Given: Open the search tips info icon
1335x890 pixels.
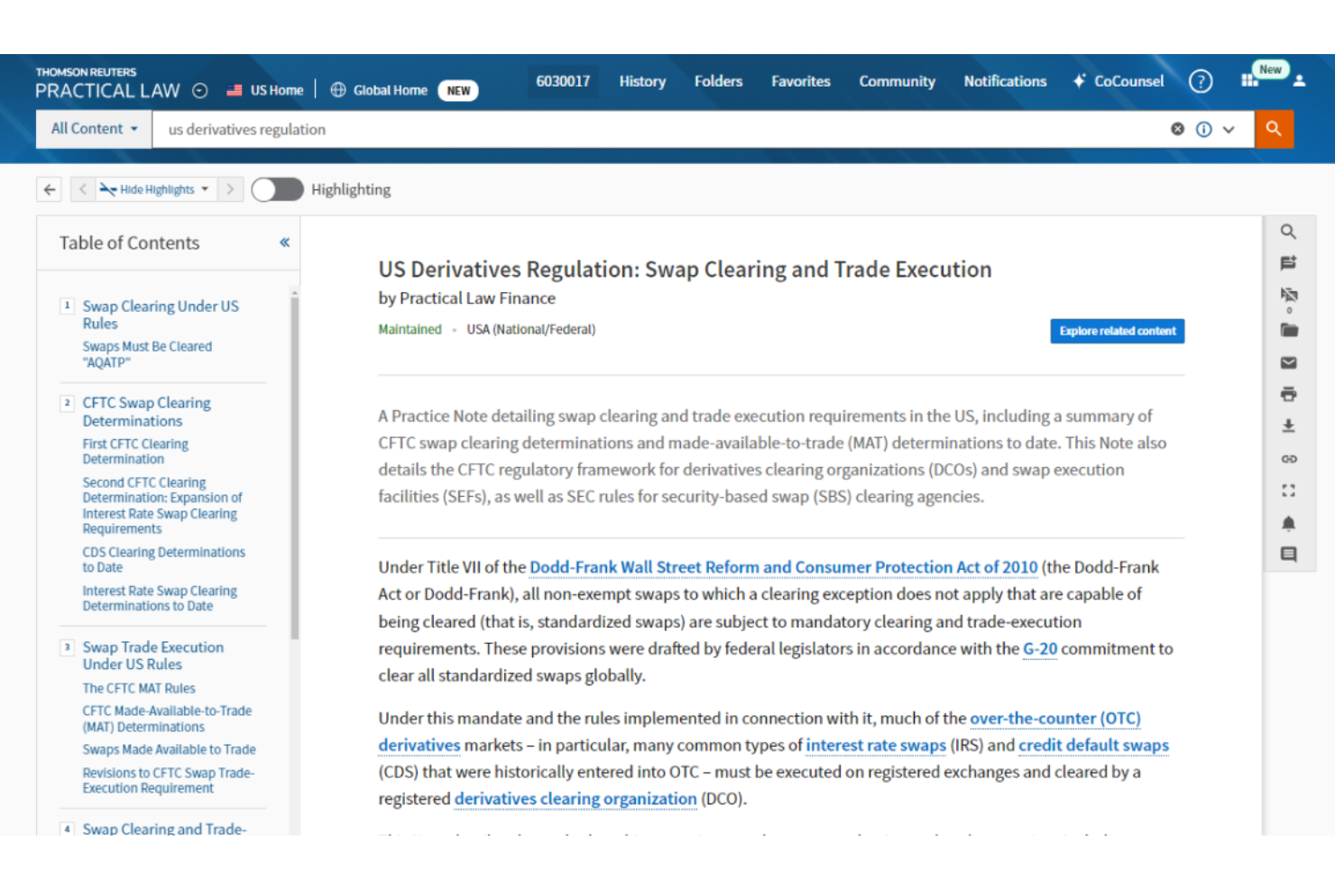Looking at the screenshot, I should (x=1203, y=129).
